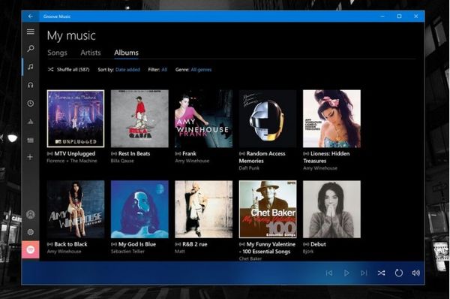Open the recent plays clock icon
The width and height of the screenshot is (450, 299).
coord(31,104)
